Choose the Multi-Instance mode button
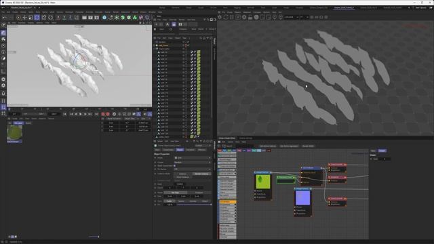The height and width of the screenshot is (244, 434). [x=182, y=177]
